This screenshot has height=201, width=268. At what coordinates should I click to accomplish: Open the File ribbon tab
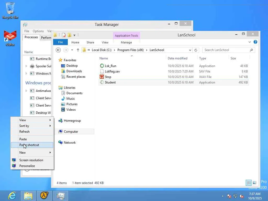pyautogui.click(x=60, y=42)
